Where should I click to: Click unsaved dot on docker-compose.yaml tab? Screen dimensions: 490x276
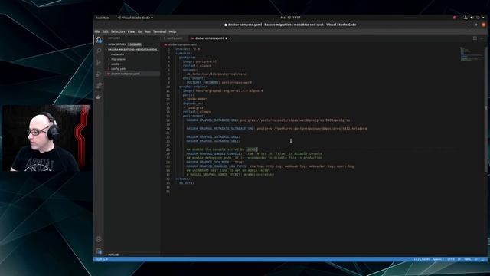(227, 38)
